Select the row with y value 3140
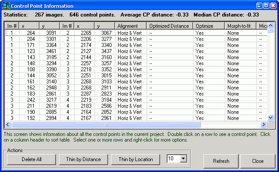 [136, 81]
